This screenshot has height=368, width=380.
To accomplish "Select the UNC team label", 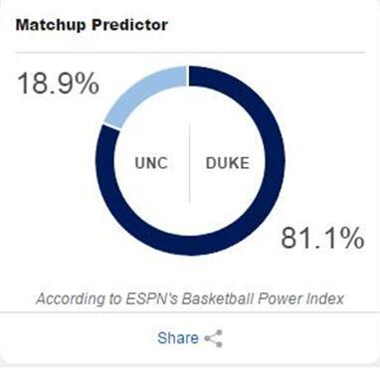I will [151, 163].
